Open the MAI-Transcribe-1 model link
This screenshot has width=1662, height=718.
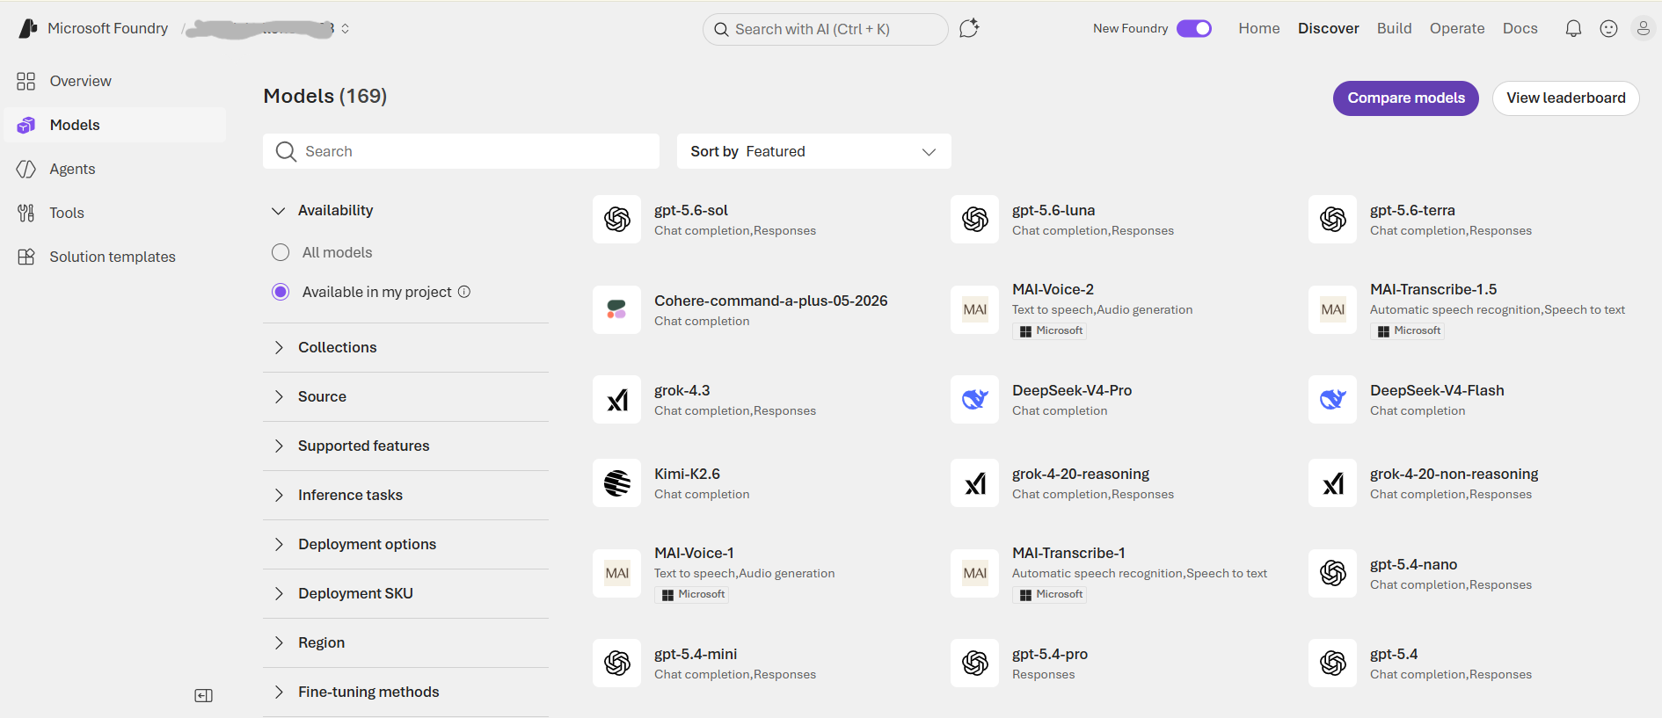[x=1068, y=553]
